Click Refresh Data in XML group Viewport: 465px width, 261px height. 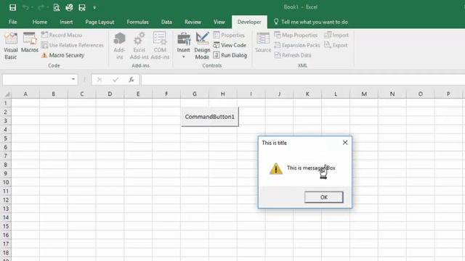tap(293, 55)
